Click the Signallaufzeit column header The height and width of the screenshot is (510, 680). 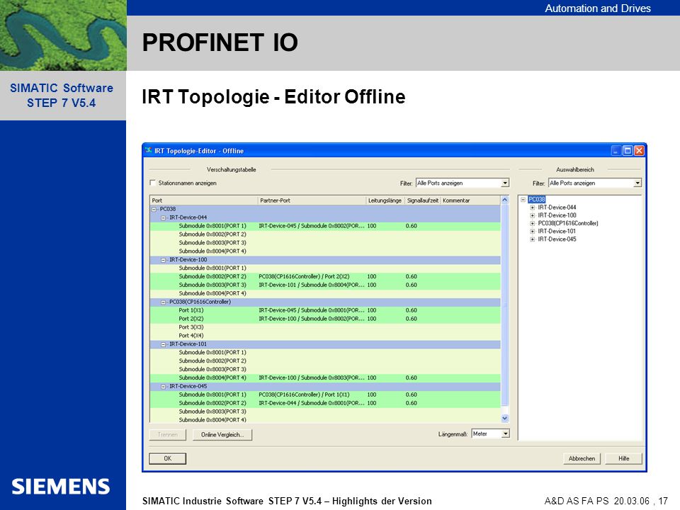click(423, 200)
